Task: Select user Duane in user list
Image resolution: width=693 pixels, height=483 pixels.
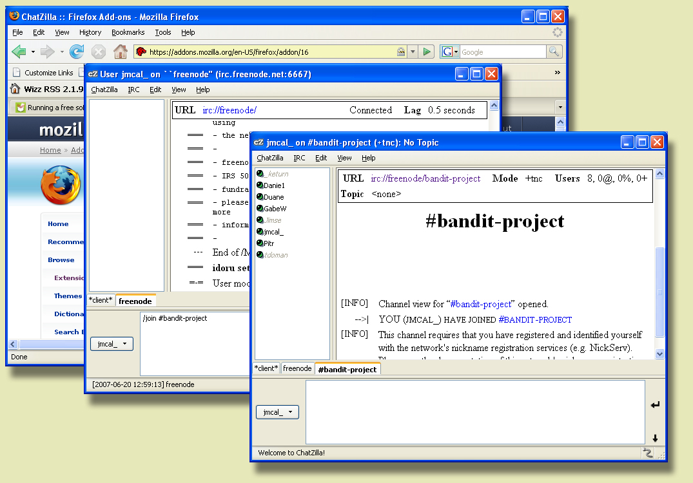Action: click(273, 197)
